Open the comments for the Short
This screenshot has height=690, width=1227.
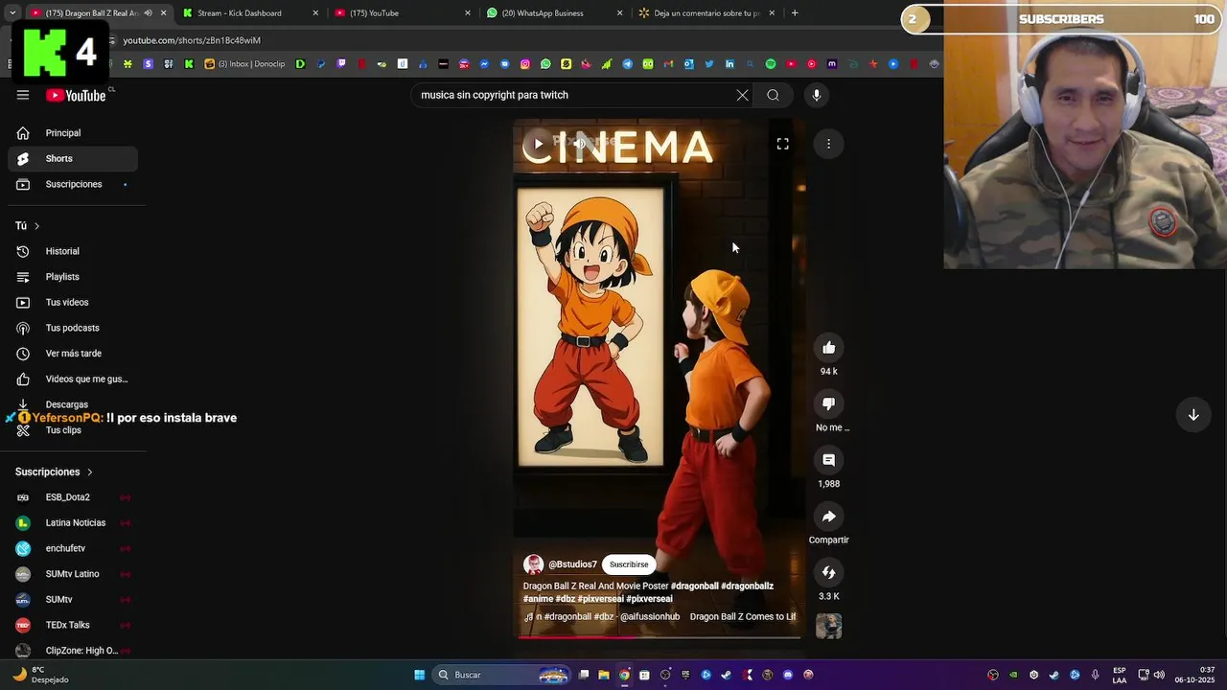click(x=828, y=460)
